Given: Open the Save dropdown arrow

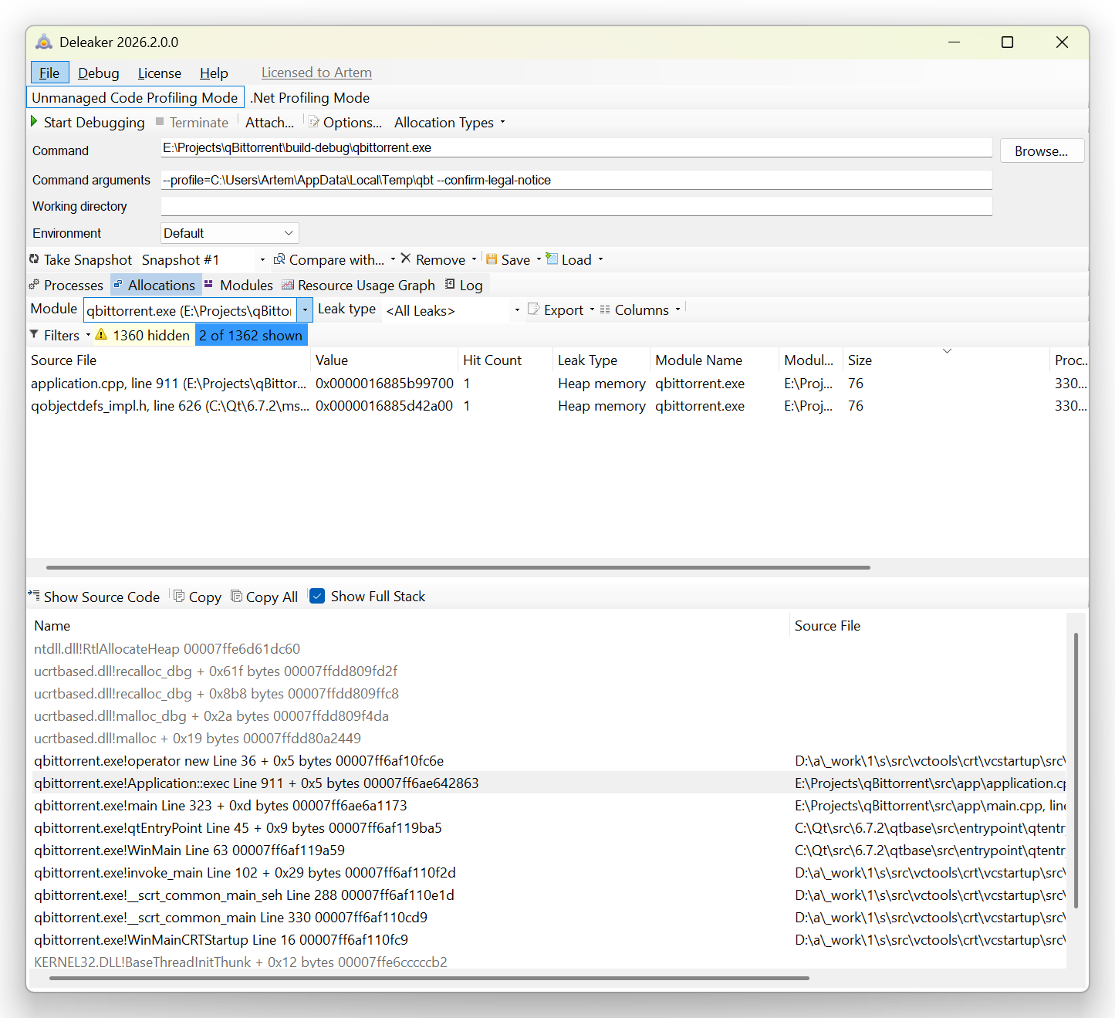Looking at the screenshot, I should click(x=539, y=259).
